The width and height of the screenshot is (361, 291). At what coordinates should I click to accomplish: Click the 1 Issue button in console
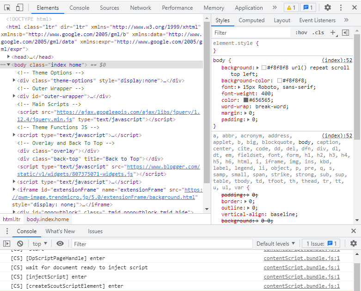(322, 243)
